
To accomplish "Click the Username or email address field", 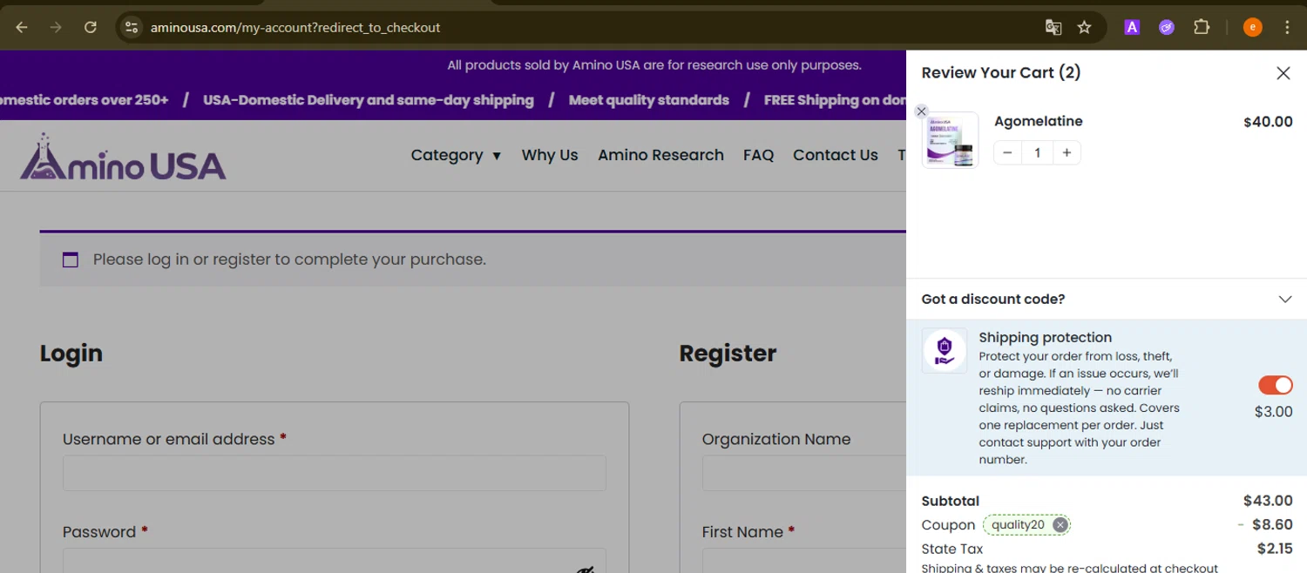I will tap(335, 474).
